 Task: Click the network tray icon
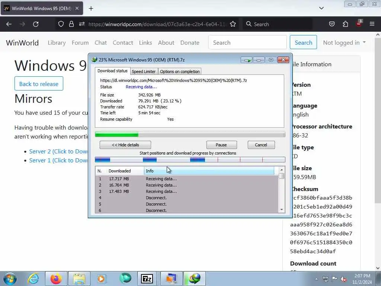point(325,279)
